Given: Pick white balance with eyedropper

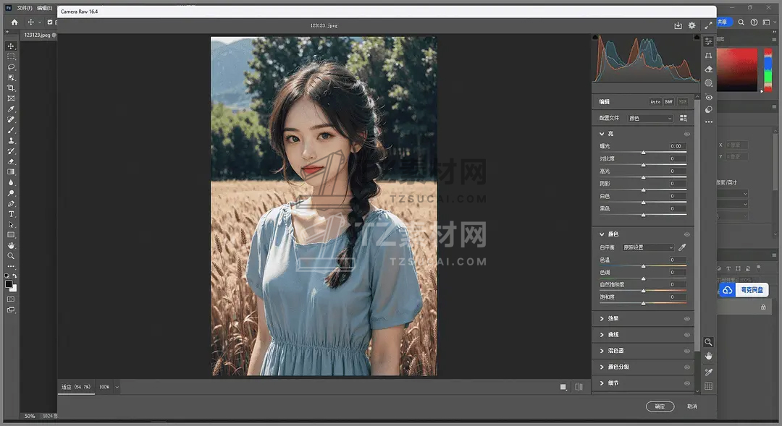Looking at the screenshot, I should click(682, 247).
